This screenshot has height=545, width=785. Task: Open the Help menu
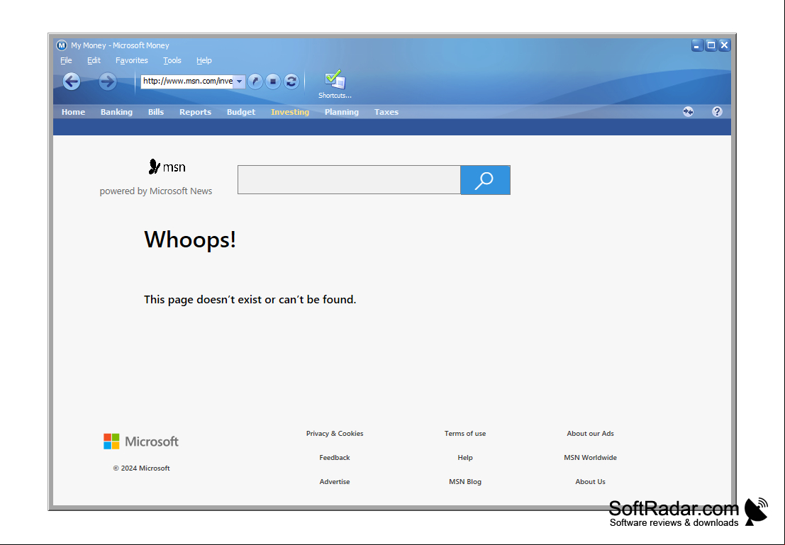pyautogui.click(x=204, y=60)
